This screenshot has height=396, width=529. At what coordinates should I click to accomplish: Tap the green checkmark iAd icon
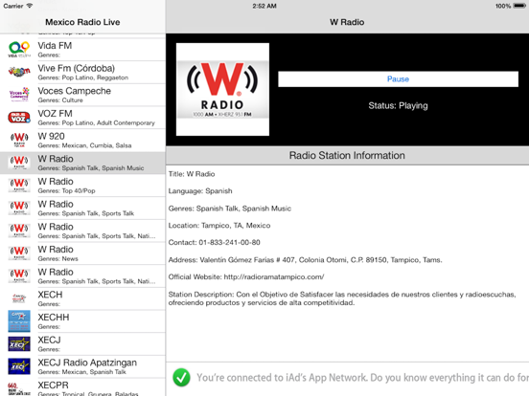(181, 378)
